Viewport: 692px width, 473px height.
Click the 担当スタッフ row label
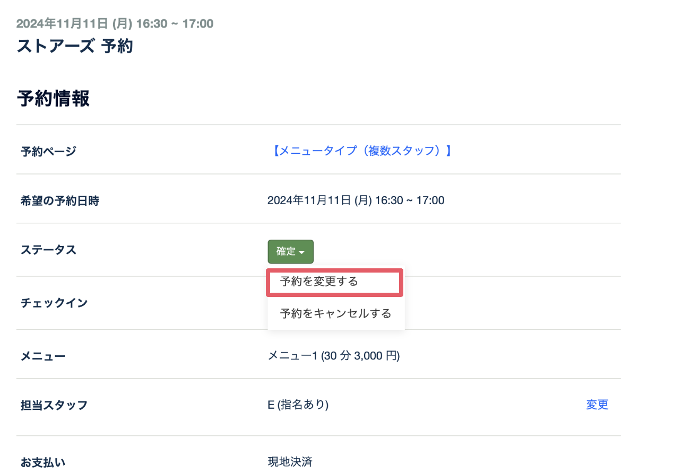click(54, 406)
